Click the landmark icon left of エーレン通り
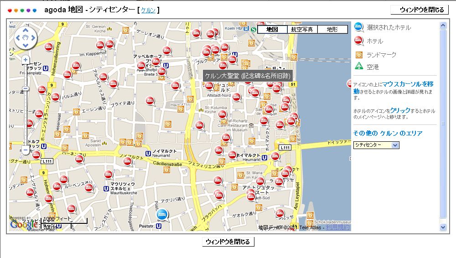Viewport: 456px width, 258px height. 76,111
